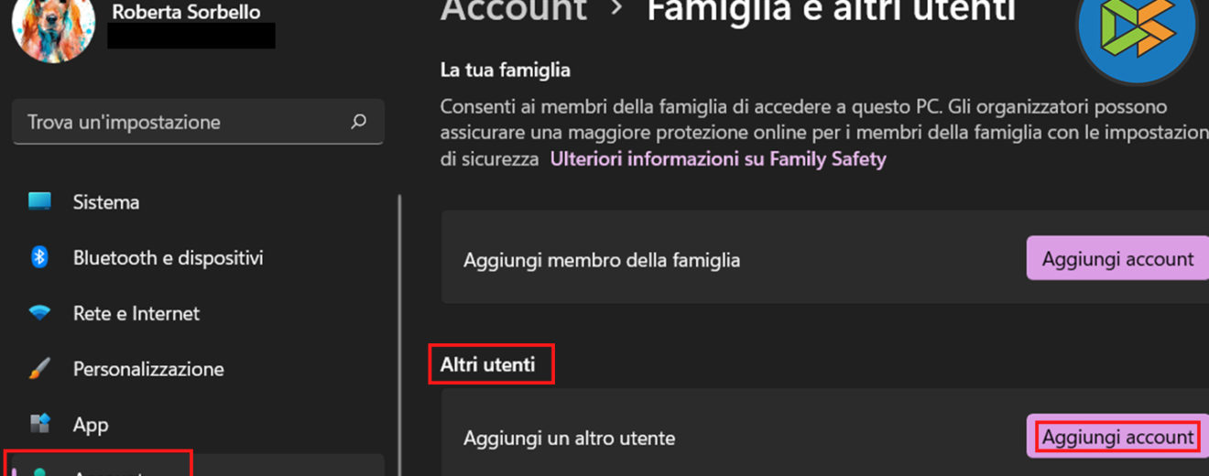Click the "Aggiungi un altro utente" row label
Screen dimensions: 1209x476
(x=569, y=438)
